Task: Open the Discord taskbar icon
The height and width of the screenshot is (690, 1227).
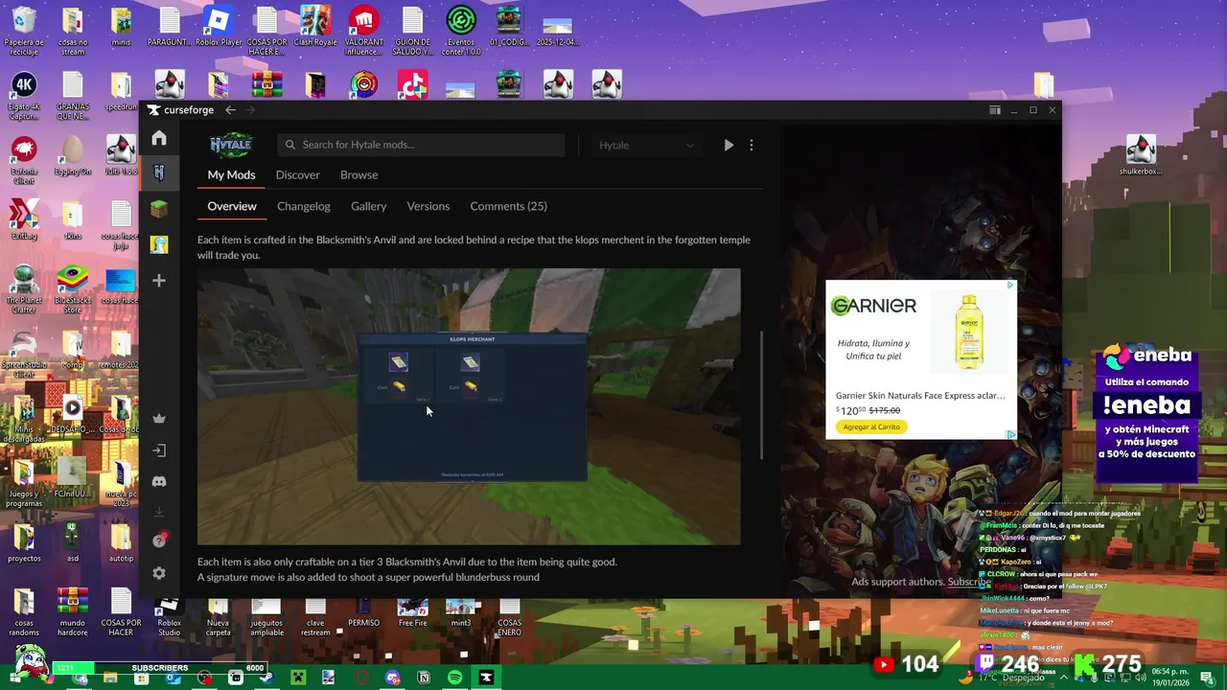Action: pyautogui.click(x=392, y=678)
